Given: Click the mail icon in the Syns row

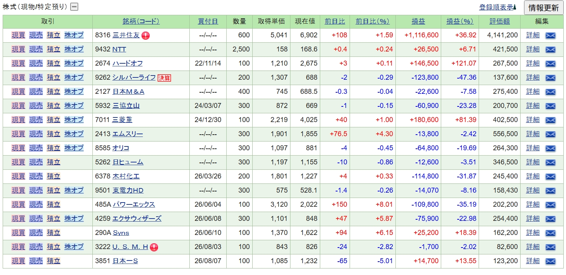Looking at the screenshot, I should pos(550,233).
